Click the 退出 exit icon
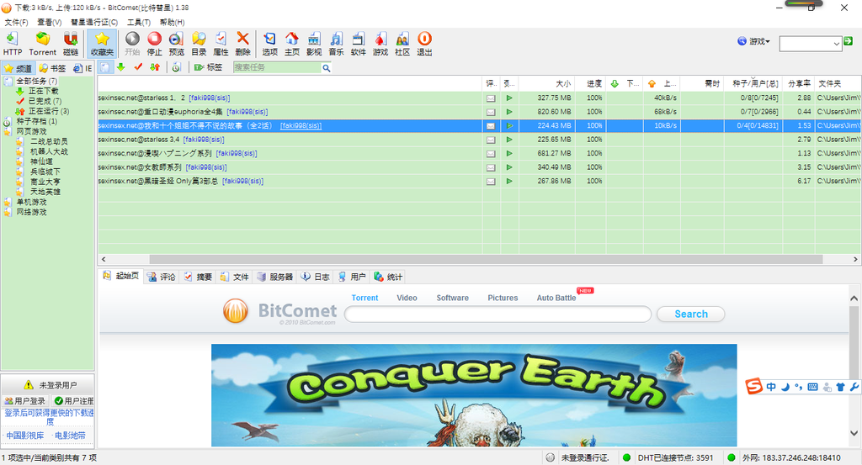 (x=424, y=44)
